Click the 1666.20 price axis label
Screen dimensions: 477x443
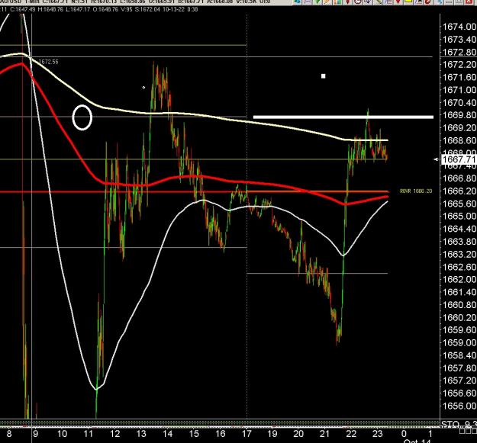click(x=459, y=191)
